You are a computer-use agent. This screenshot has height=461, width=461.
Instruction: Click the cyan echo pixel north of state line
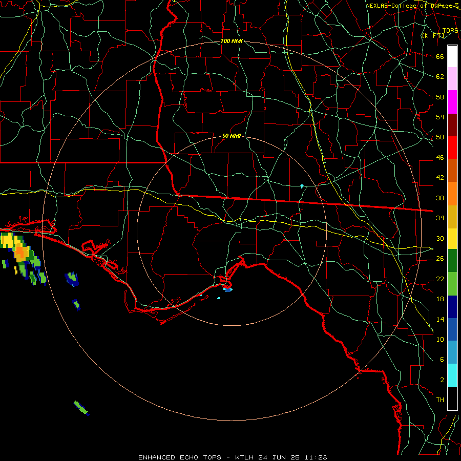pyautogui.click(x=302, y=186)
